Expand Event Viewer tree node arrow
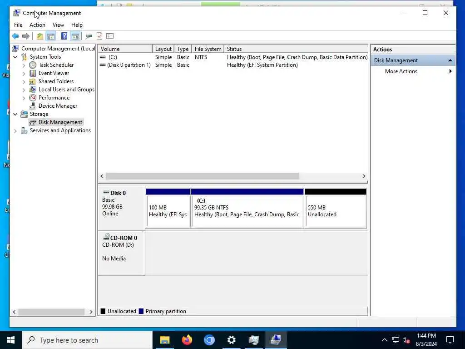Image resolution: width=465 pixels, height=349 pixels. pos(24,73)
